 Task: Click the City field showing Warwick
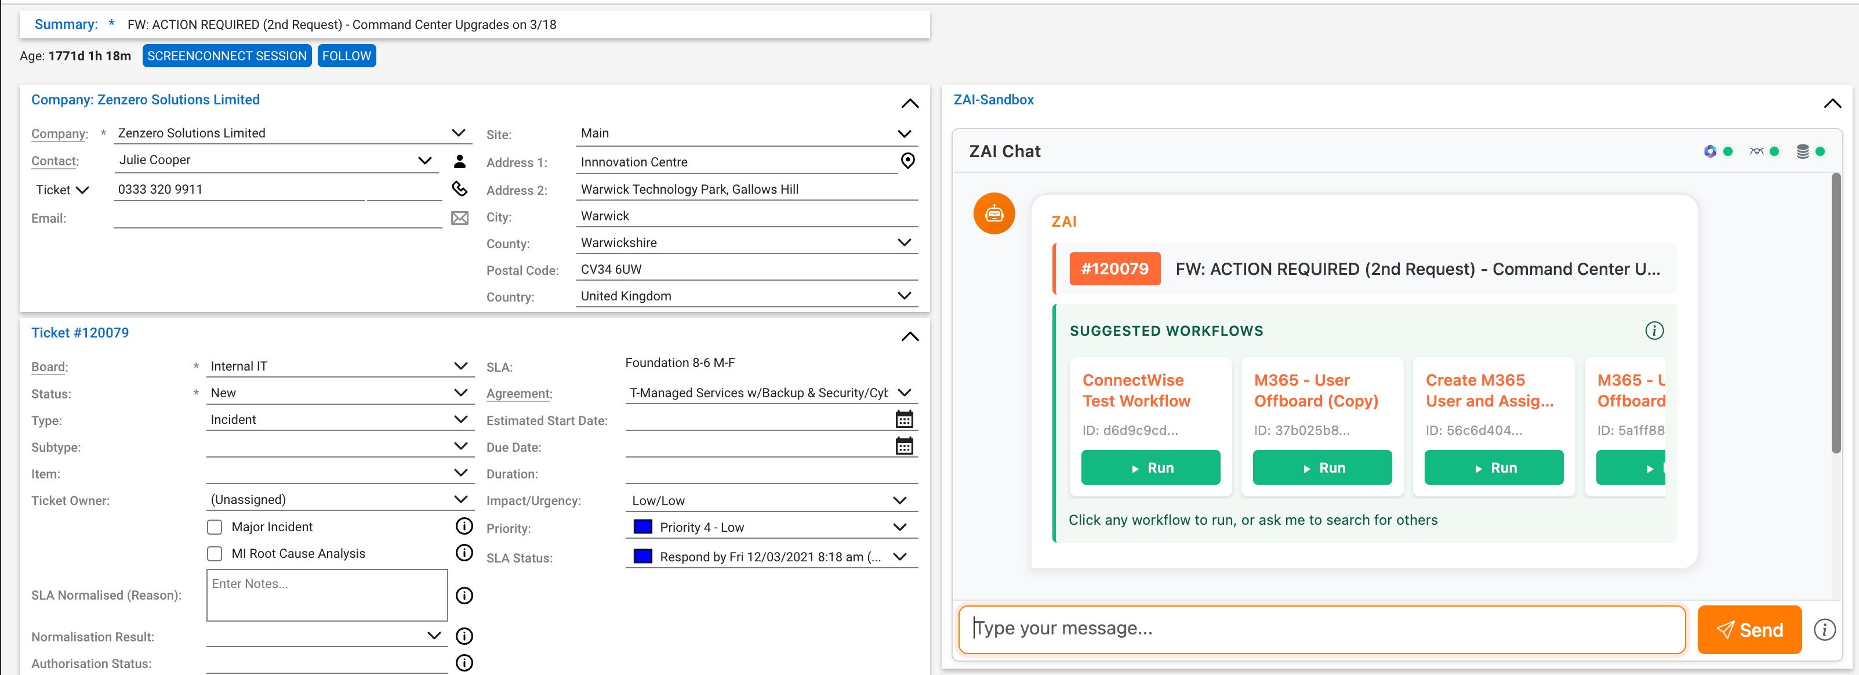tap(747, 216)
